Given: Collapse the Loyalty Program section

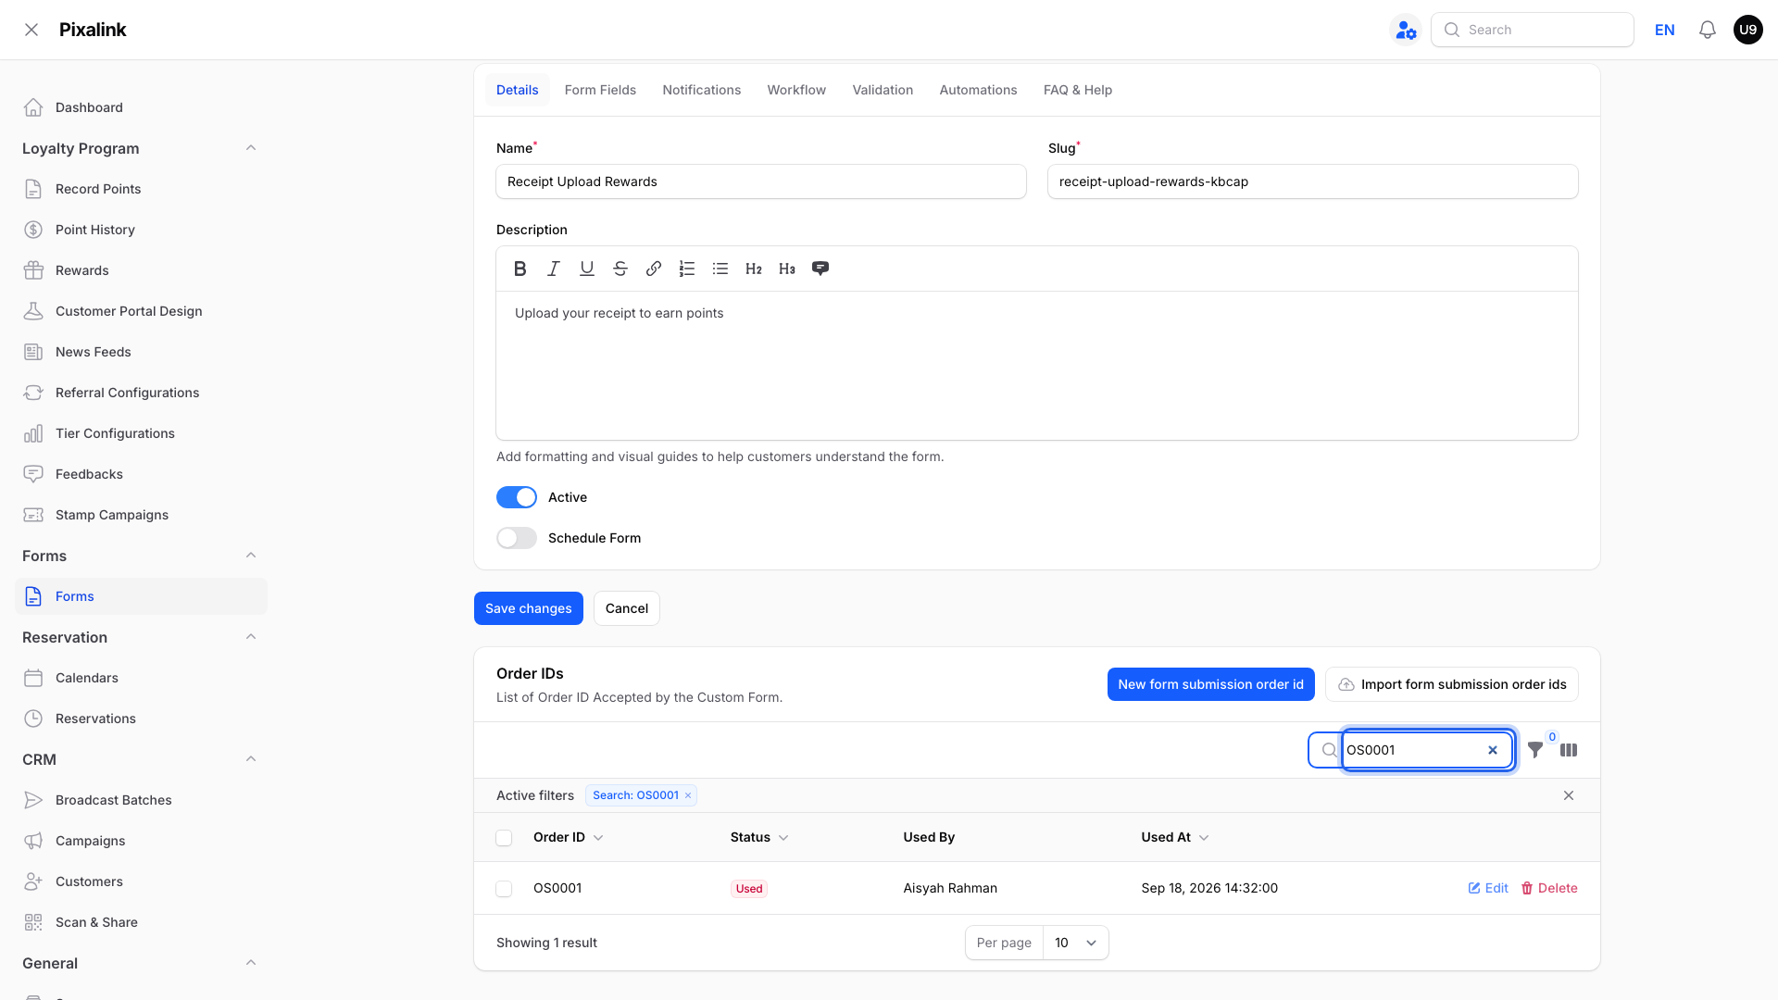Looking at the screenshot, I should pyautogui.click(x=251, y=148).
